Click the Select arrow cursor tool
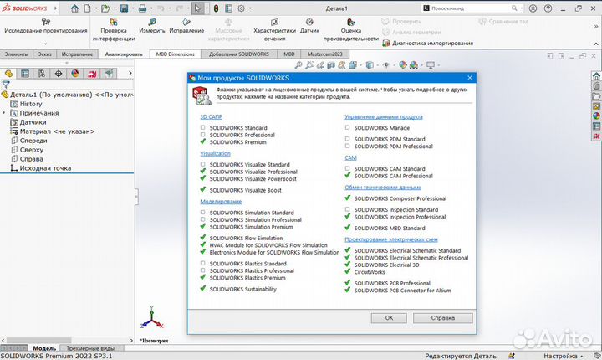Image resolution: width=602 pixels, height=360 pixels. (x=197, y=8)
